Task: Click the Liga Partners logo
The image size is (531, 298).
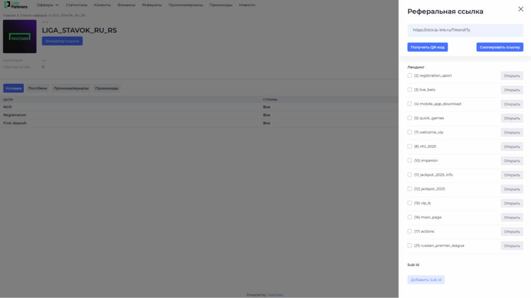Action: tap(16, 5)
